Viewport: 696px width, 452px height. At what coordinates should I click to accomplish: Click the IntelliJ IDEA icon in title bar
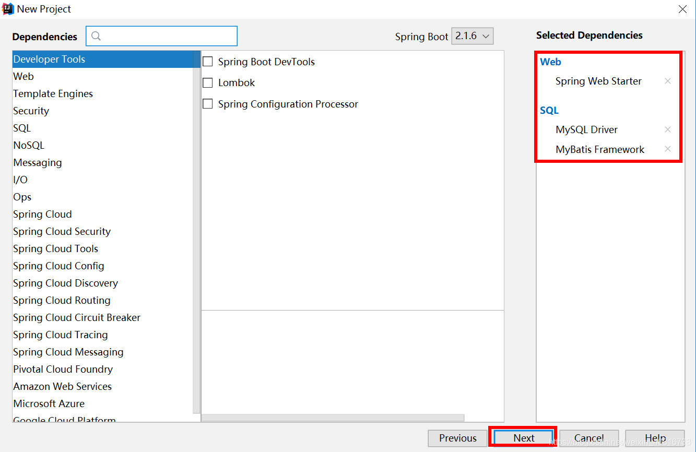pyautogui.click(x=8, y=9)
